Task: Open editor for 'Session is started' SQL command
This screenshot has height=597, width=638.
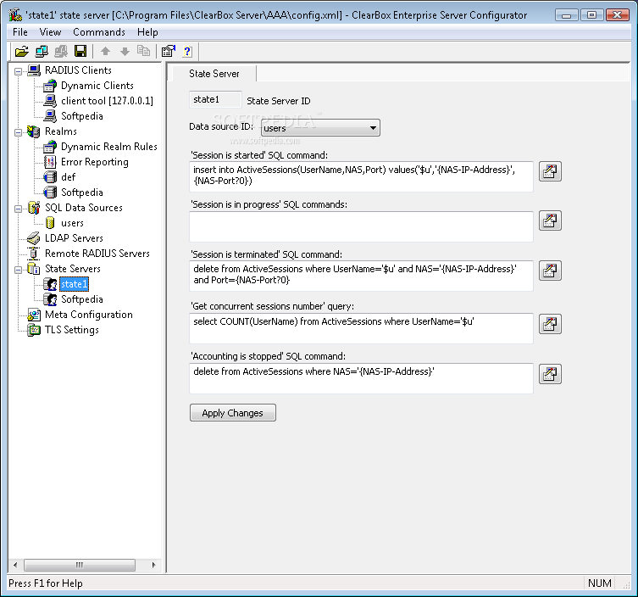Action: [x=550, y=171]
